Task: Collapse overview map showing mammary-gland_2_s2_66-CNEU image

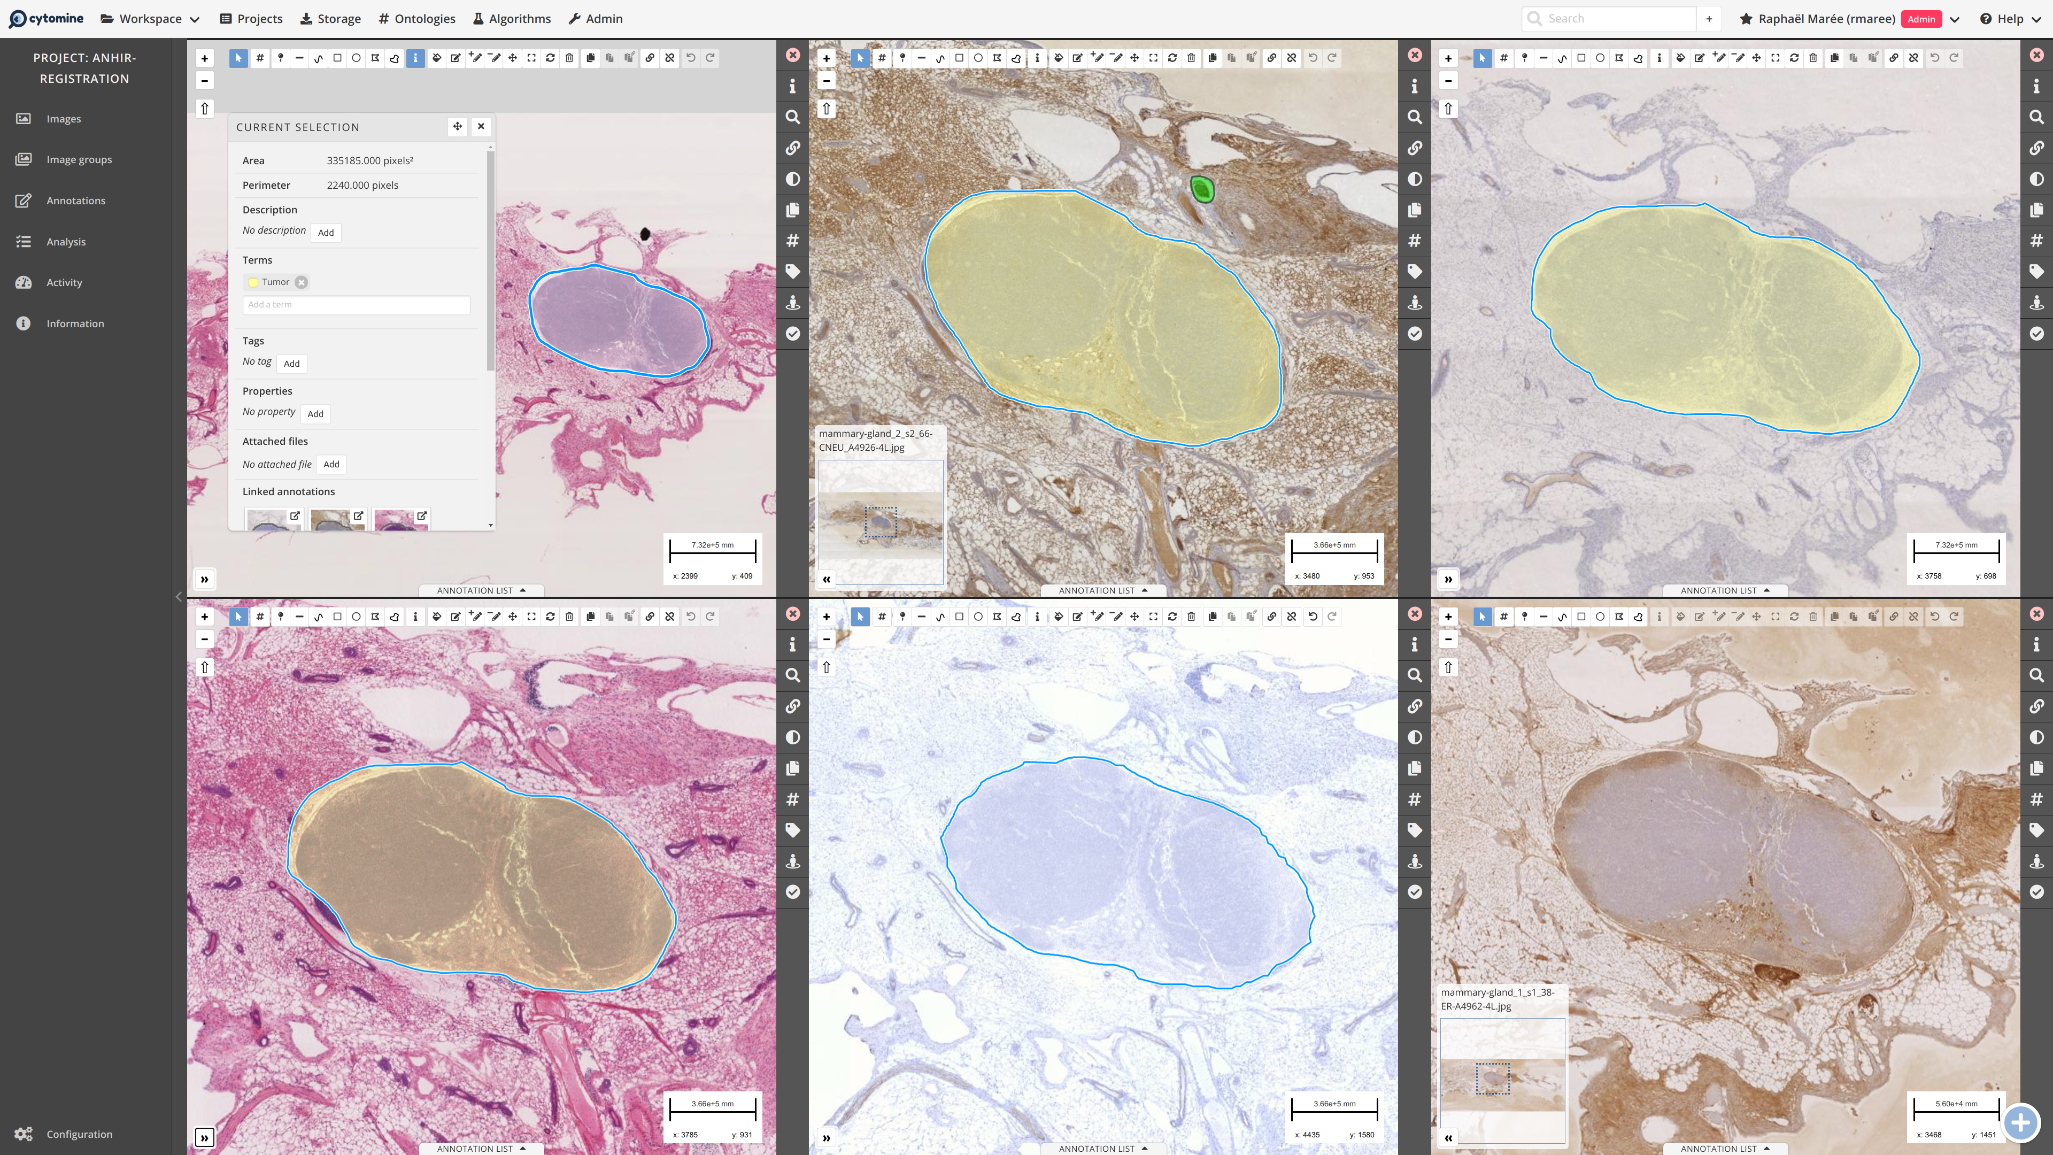Action: click(x=827, y=580)
